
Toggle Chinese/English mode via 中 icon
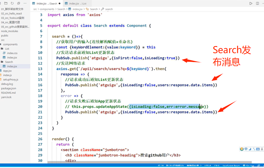click(246, 149)
